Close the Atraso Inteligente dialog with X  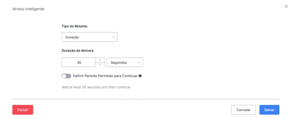[x=286, y=6]
